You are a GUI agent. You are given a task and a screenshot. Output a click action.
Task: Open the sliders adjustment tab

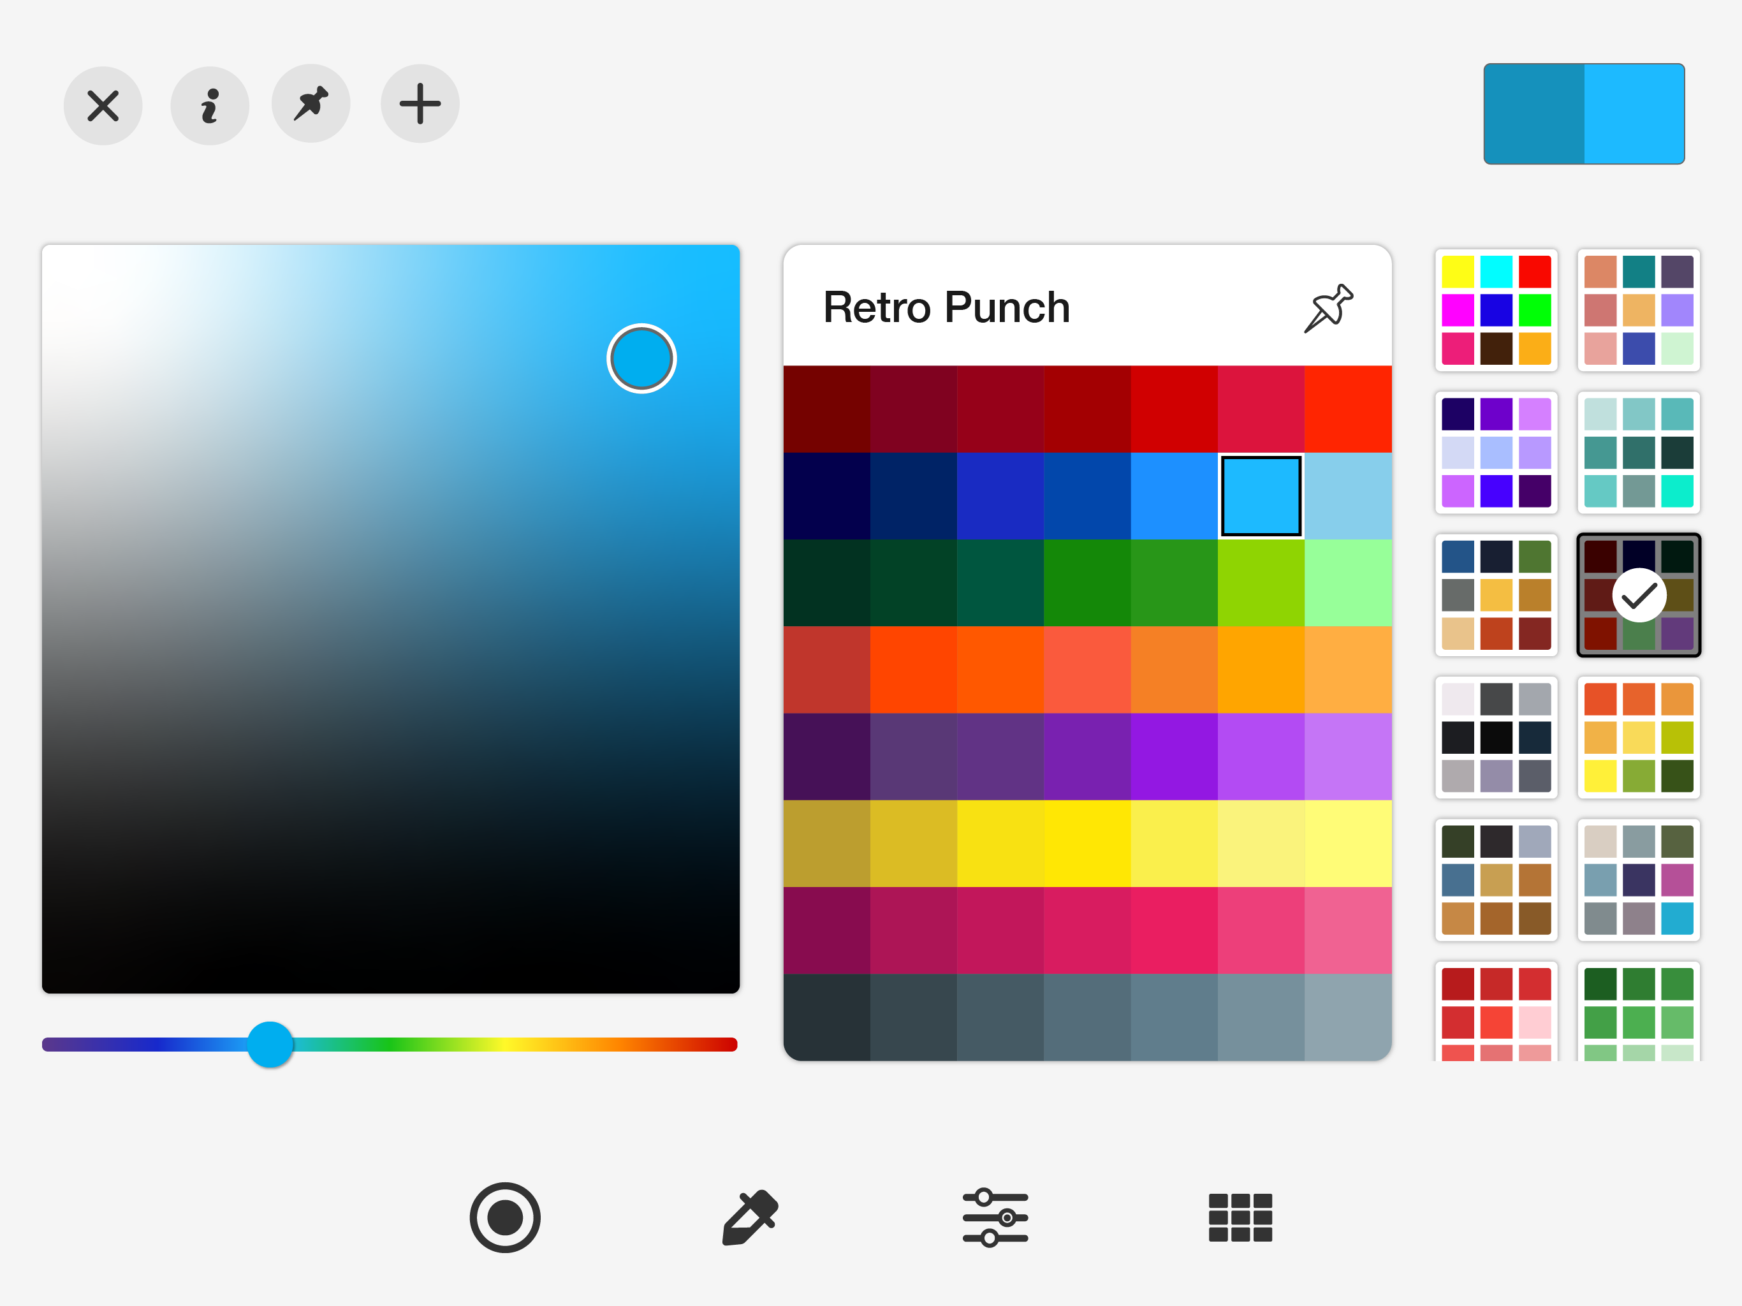tap(995, 1217)
